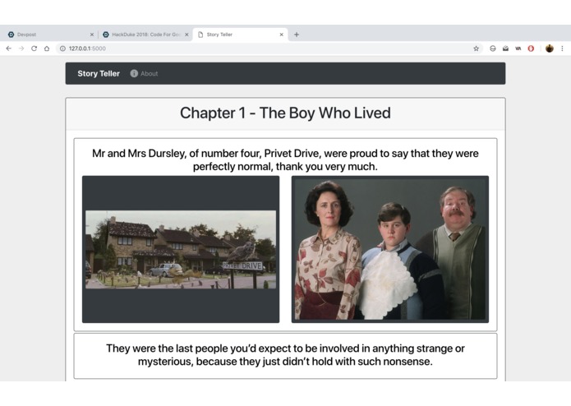Click the Privet Drive street image
Screen dimensions: 571x406
coord(181,249)
